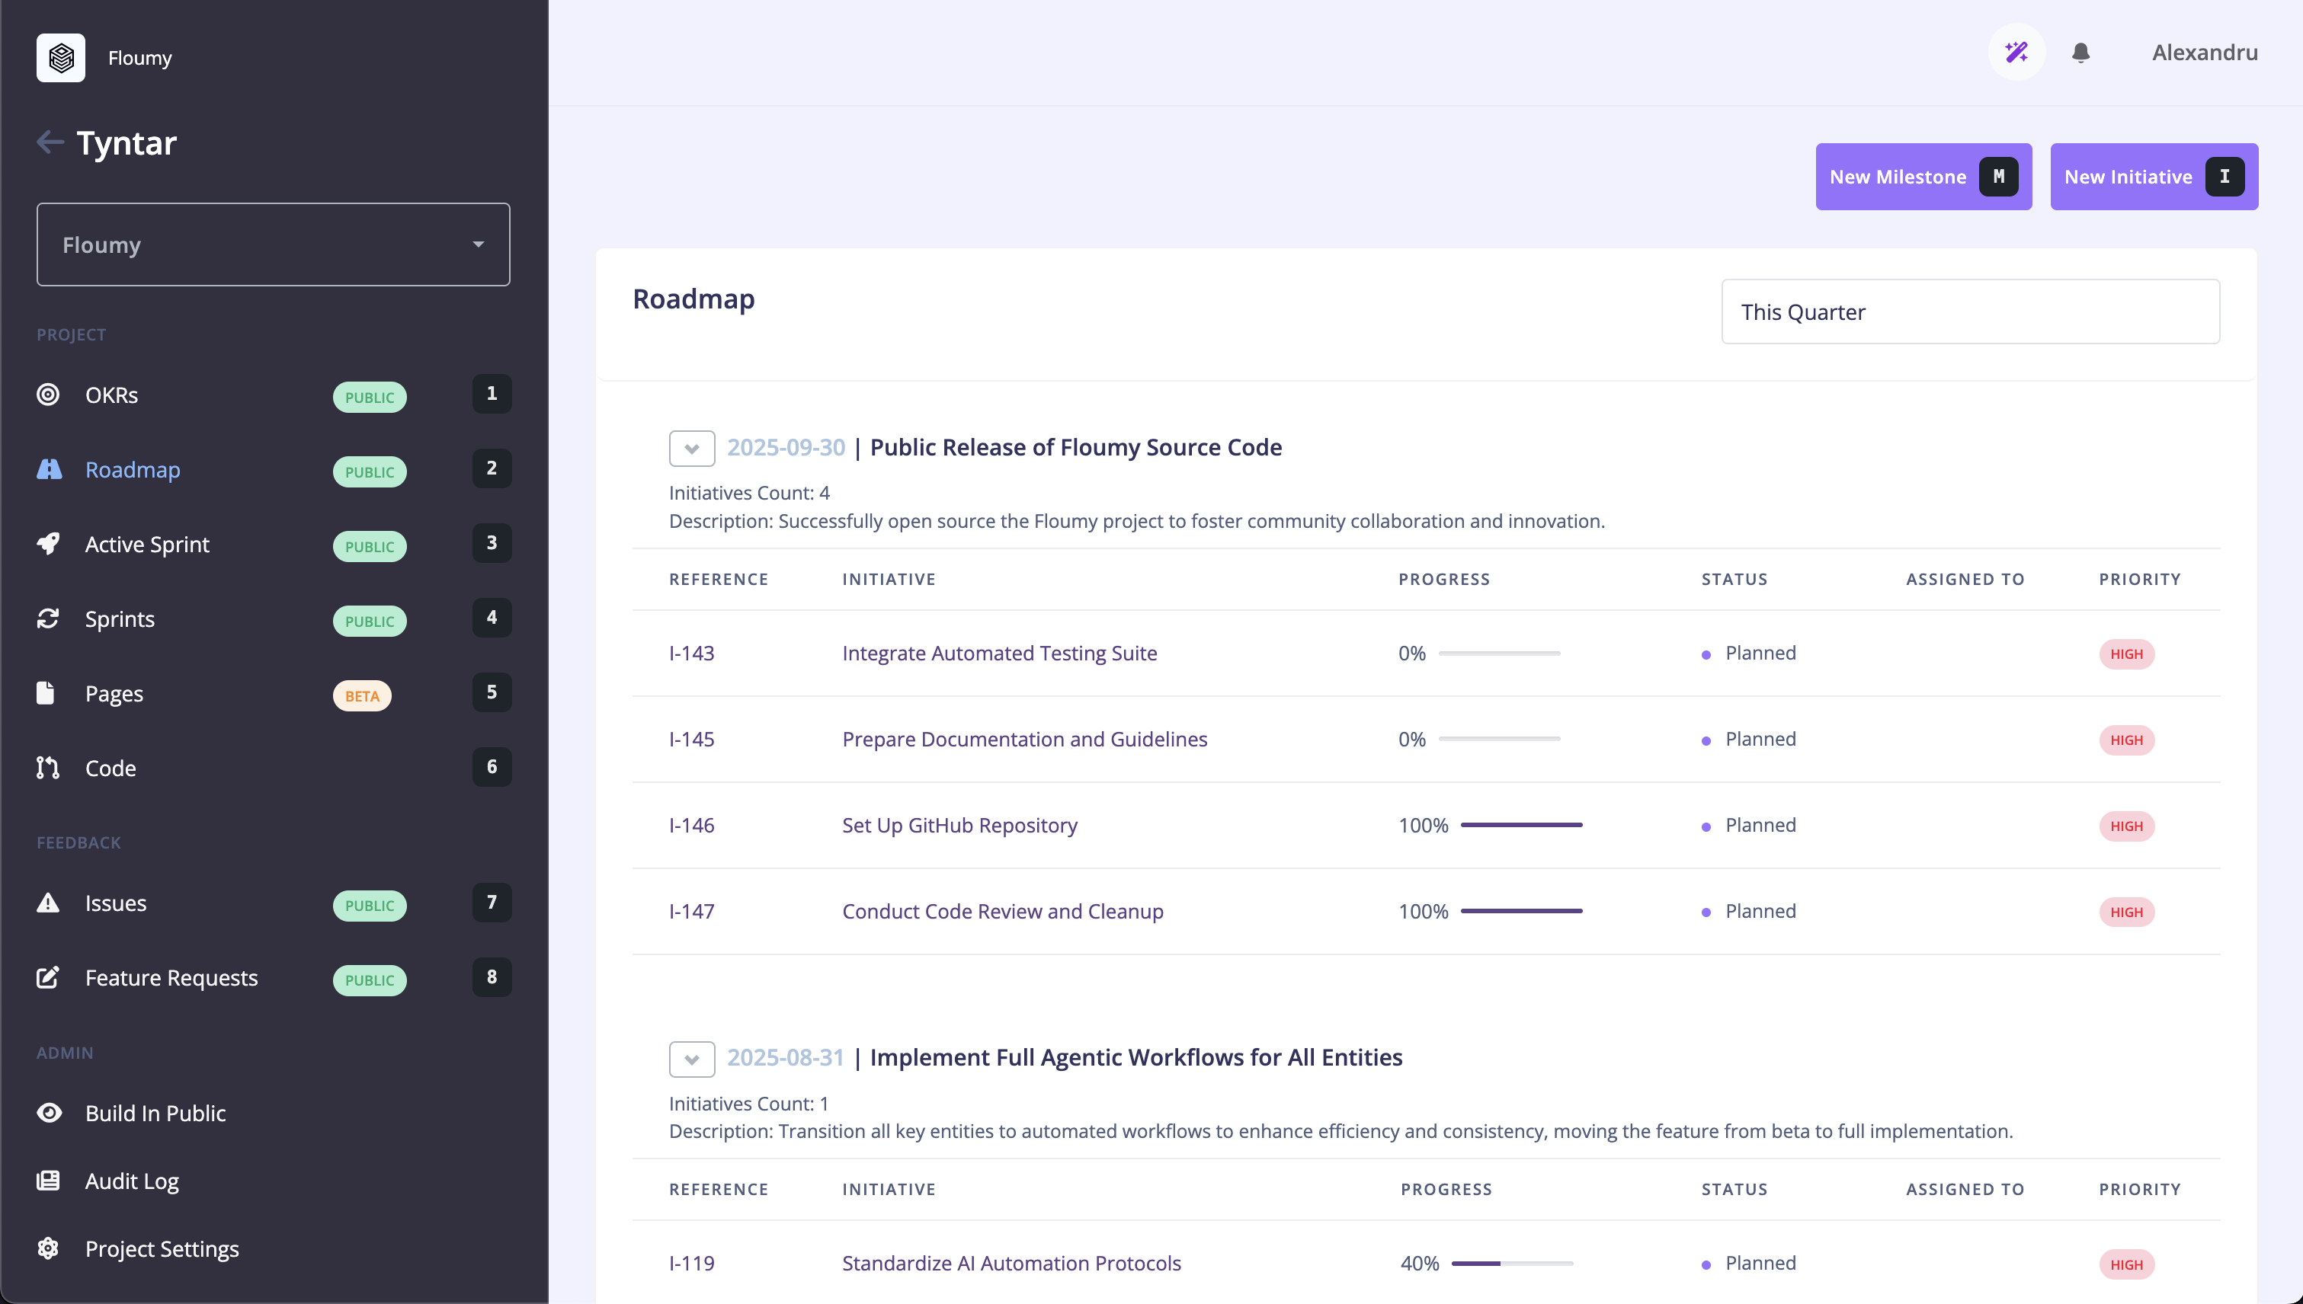Click the OKRs target icon
The height and width of the screenshot is (1304, 2303).
(x=48, y=394)
